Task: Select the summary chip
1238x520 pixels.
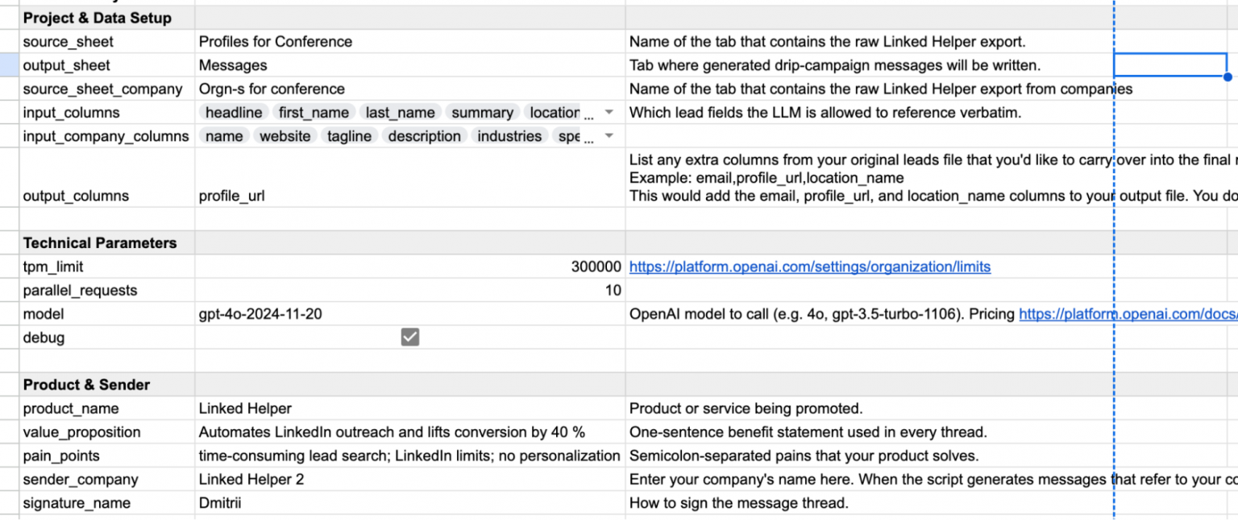Action: [482, 112]
